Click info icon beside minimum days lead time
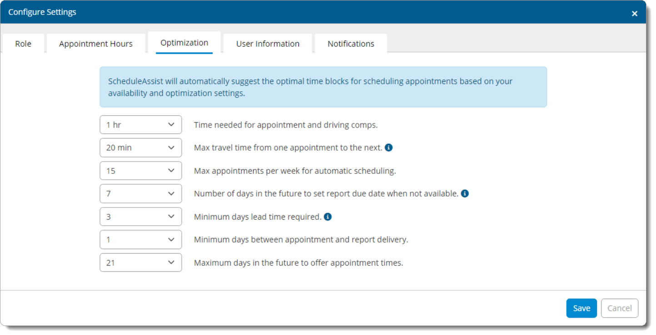 click(328, 217)
